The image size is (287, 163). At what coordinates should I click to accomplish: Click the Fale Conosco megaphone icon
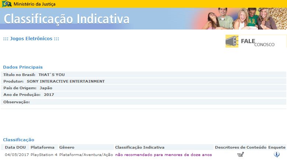click(x=232, y=42)
